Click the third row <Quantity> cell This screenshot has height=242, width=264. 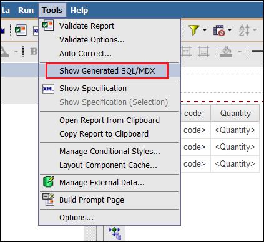[x=235, y=164]
